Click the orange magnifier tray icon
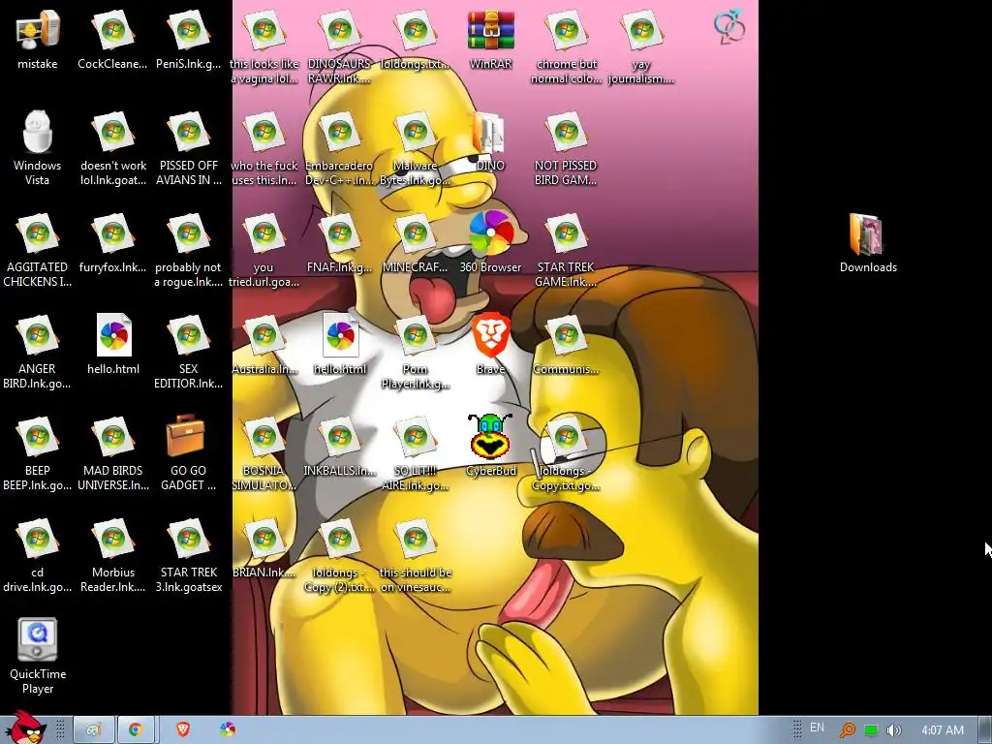 coord(847,730)
